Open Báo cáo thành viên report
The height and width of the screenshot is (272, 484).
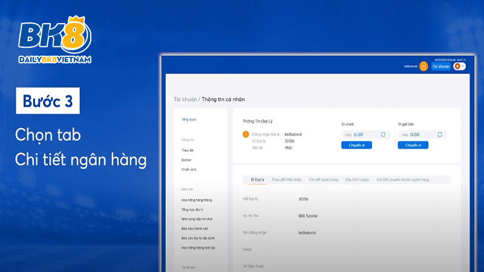[196, 229]
